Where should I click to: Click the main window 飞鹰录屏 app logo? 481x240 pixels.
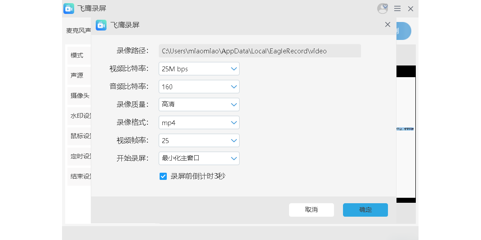[69, 9]
